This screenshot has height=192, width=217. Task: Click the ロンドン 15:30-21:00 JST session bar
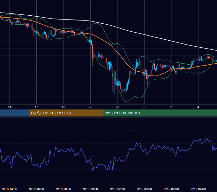pos(66,113)
